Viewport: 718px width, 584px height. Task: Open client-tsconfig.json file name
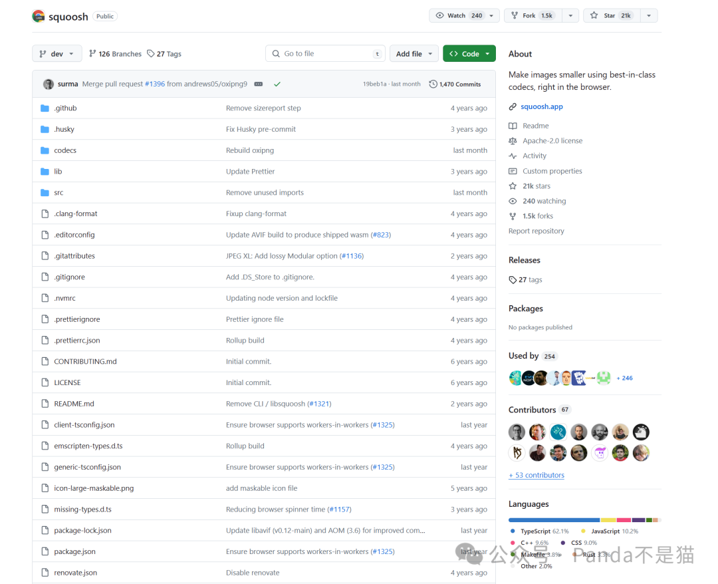coord(84,424)
